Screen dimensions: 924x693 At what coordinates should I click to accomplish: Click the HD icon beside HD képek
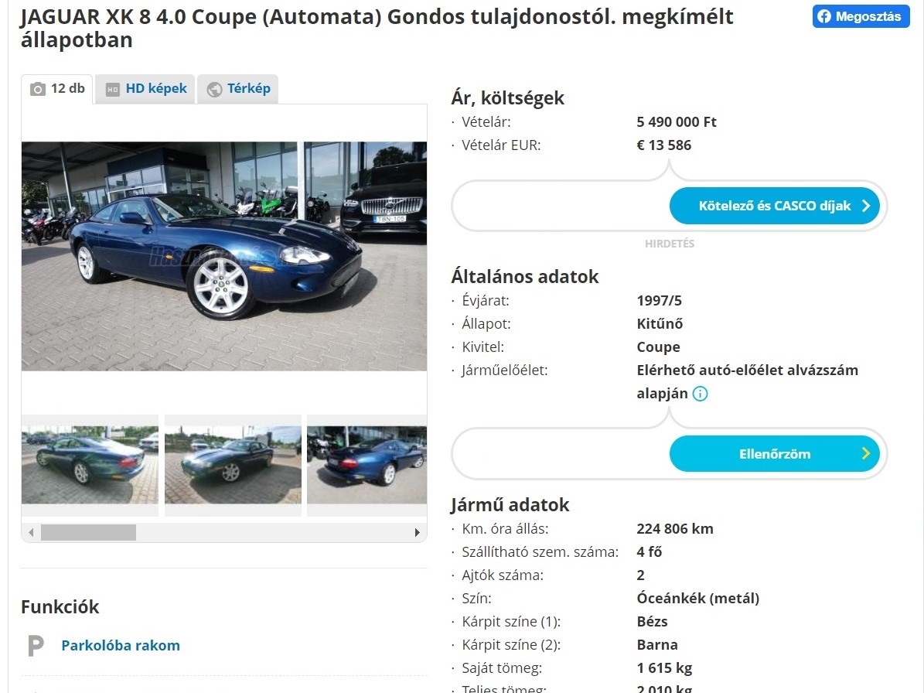(112, 90)
